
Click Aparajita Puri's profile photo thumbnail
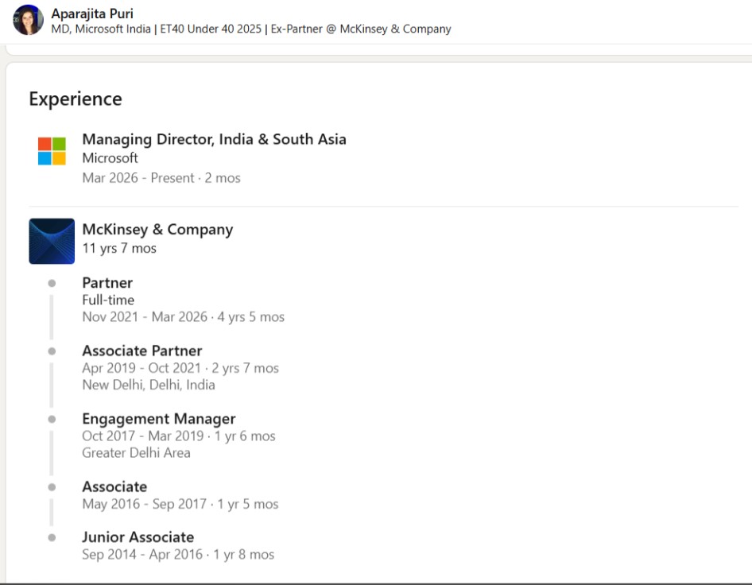(x=28, y=21)
